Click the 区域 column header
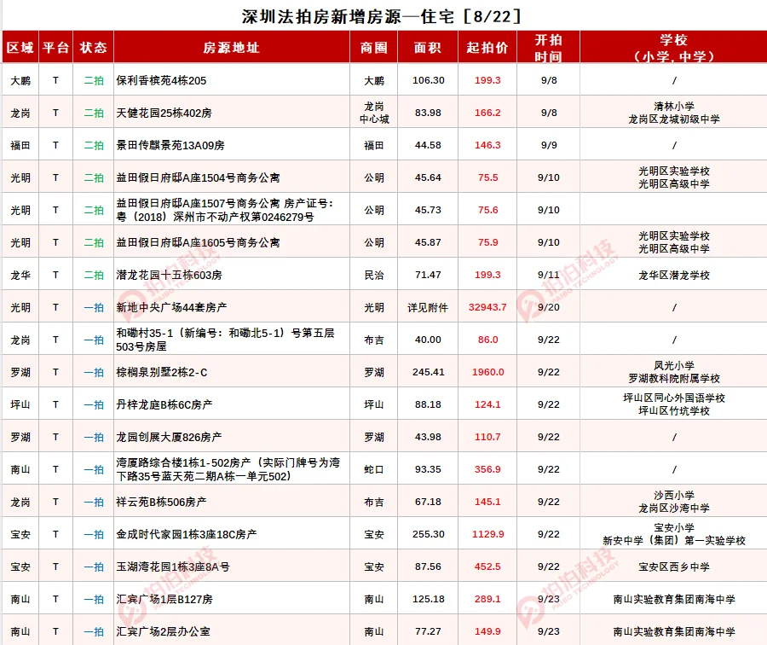 coord(20,48)
